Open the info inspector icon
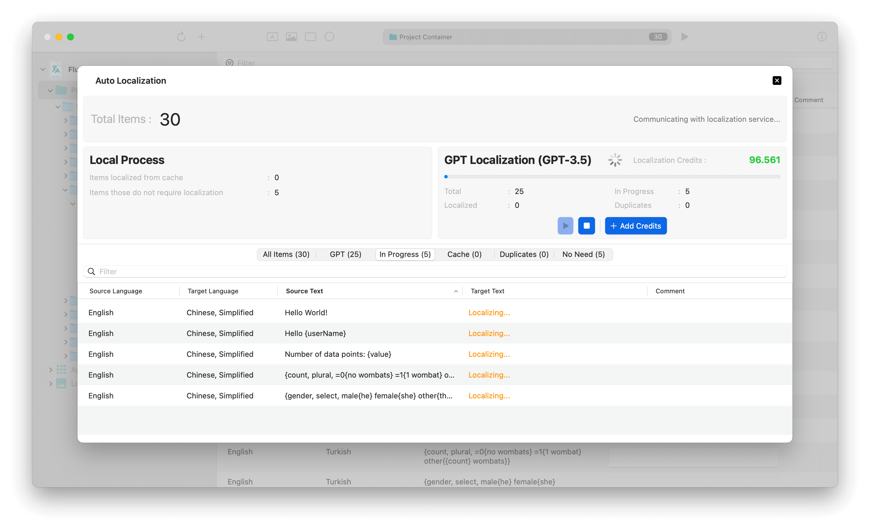 (822, 37)
